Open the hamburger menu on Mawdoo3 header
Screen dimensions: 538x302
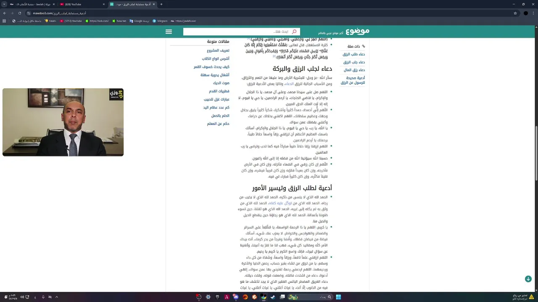[169, 32]
